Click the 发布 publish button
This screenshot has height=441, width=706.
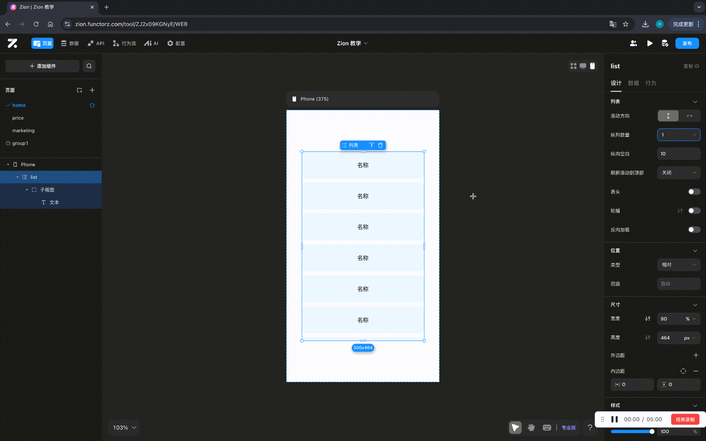(x=687, y=43)
